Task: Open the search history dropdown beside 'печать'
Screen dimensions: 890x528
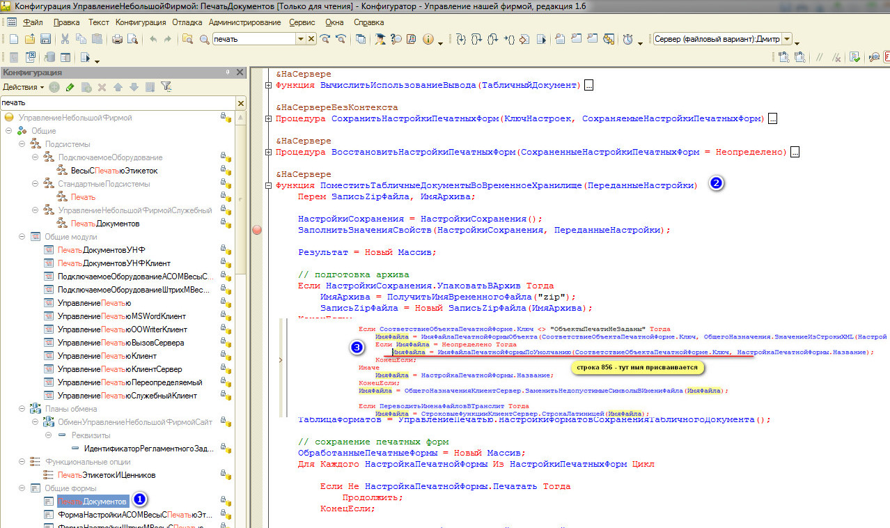Action: (x=301, y=39)
